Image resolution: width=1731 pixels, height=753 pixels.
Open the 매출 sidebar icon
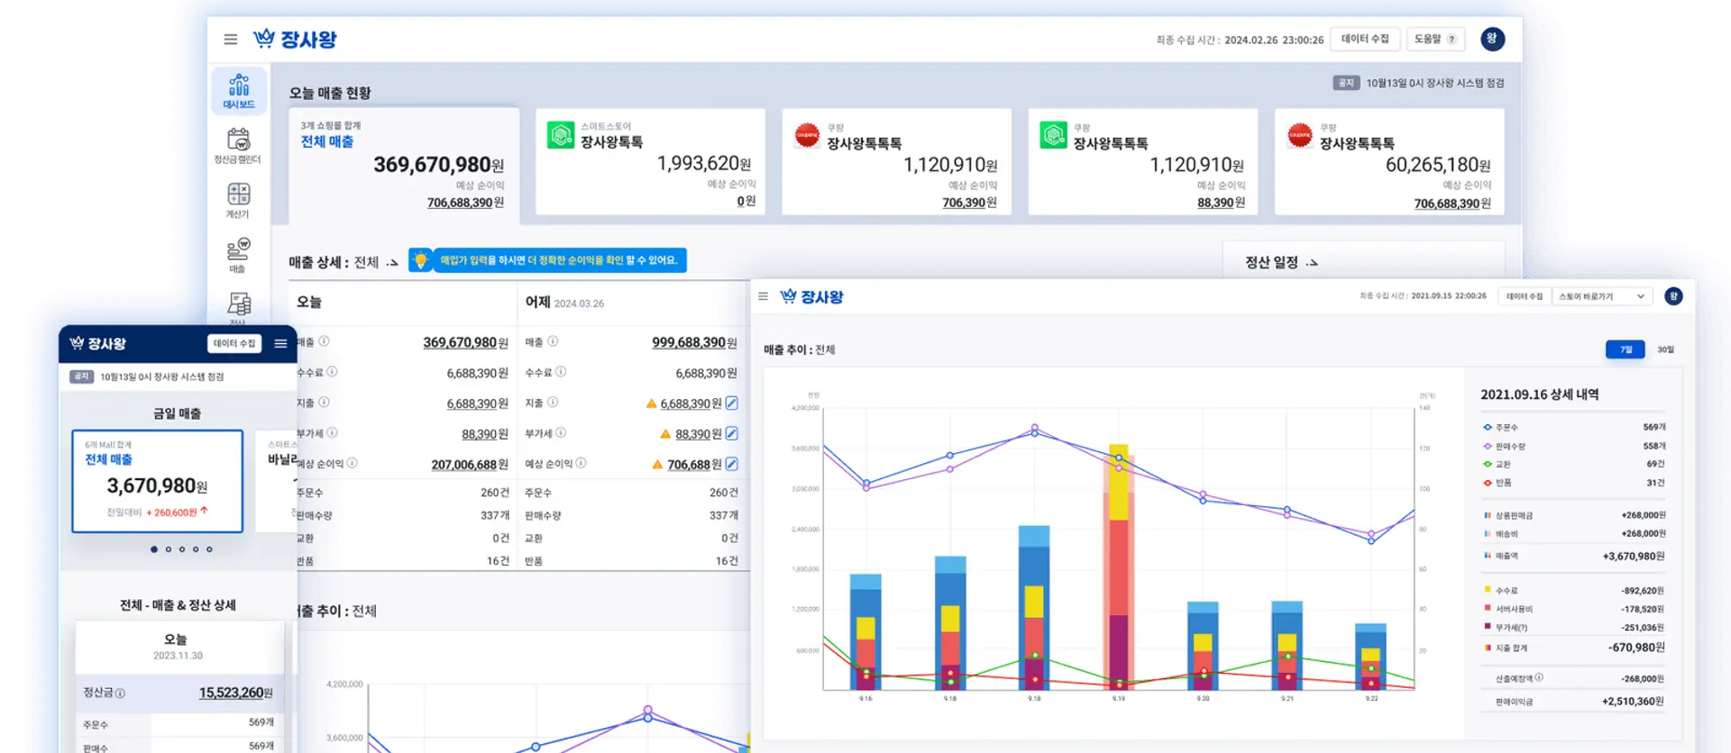click(238, 255)
